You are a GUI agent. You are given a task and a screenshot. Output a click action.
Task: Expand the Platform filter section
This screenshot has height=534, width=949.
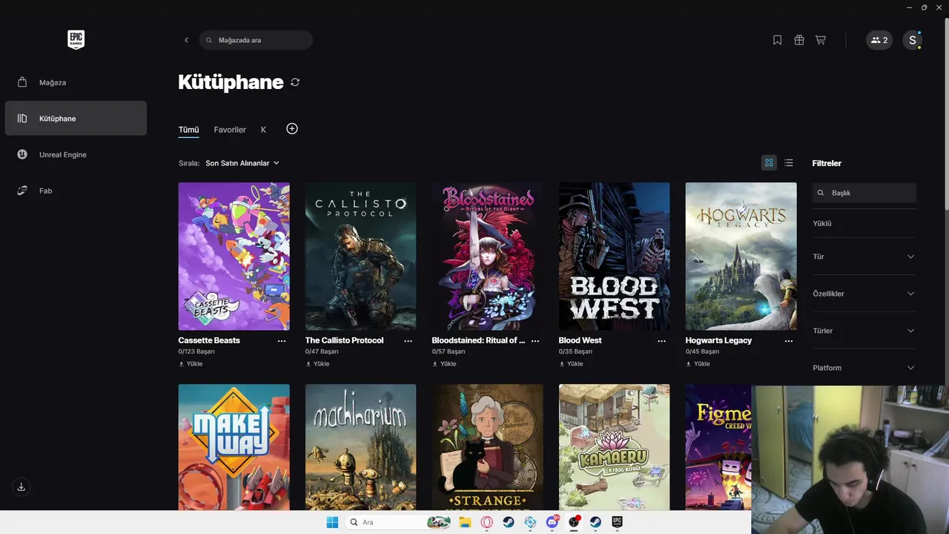[864, 368]
